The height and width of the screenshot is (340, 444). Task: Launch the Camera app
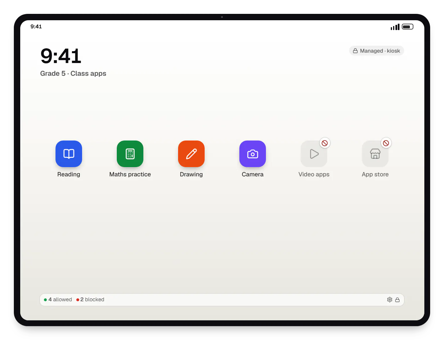point(253,154)
